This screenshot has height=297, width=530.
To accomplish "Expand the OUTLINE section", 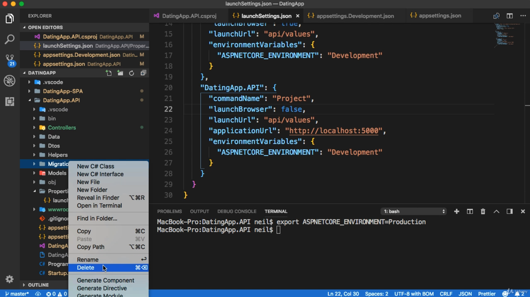I will point(38,285).
